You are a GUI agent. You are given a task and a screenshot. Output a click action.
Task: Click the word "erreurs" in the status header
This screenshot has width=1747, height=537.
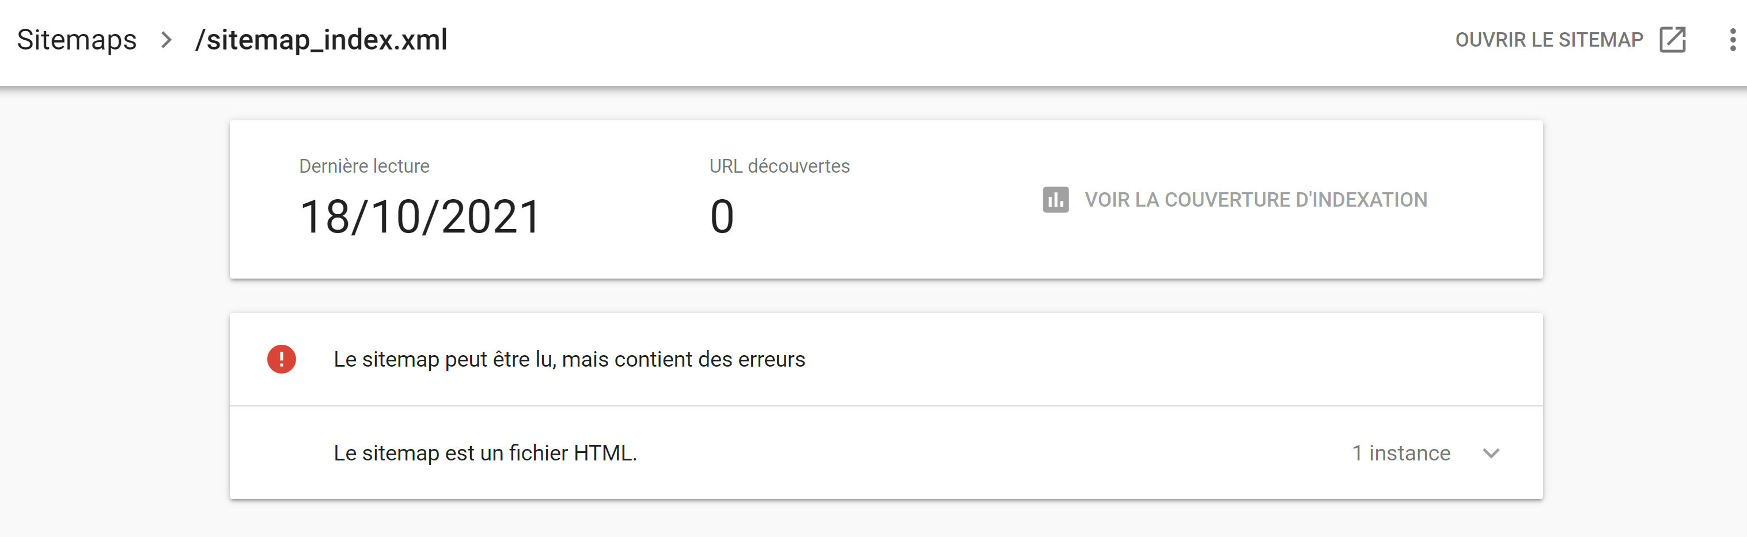point(771,359)
